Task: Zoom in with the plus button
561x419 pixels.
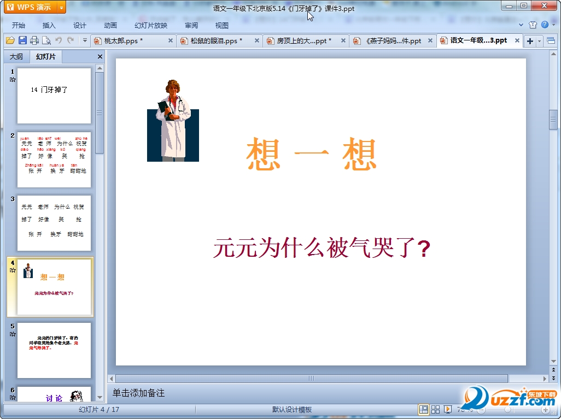Action: [x=545, y=410]
